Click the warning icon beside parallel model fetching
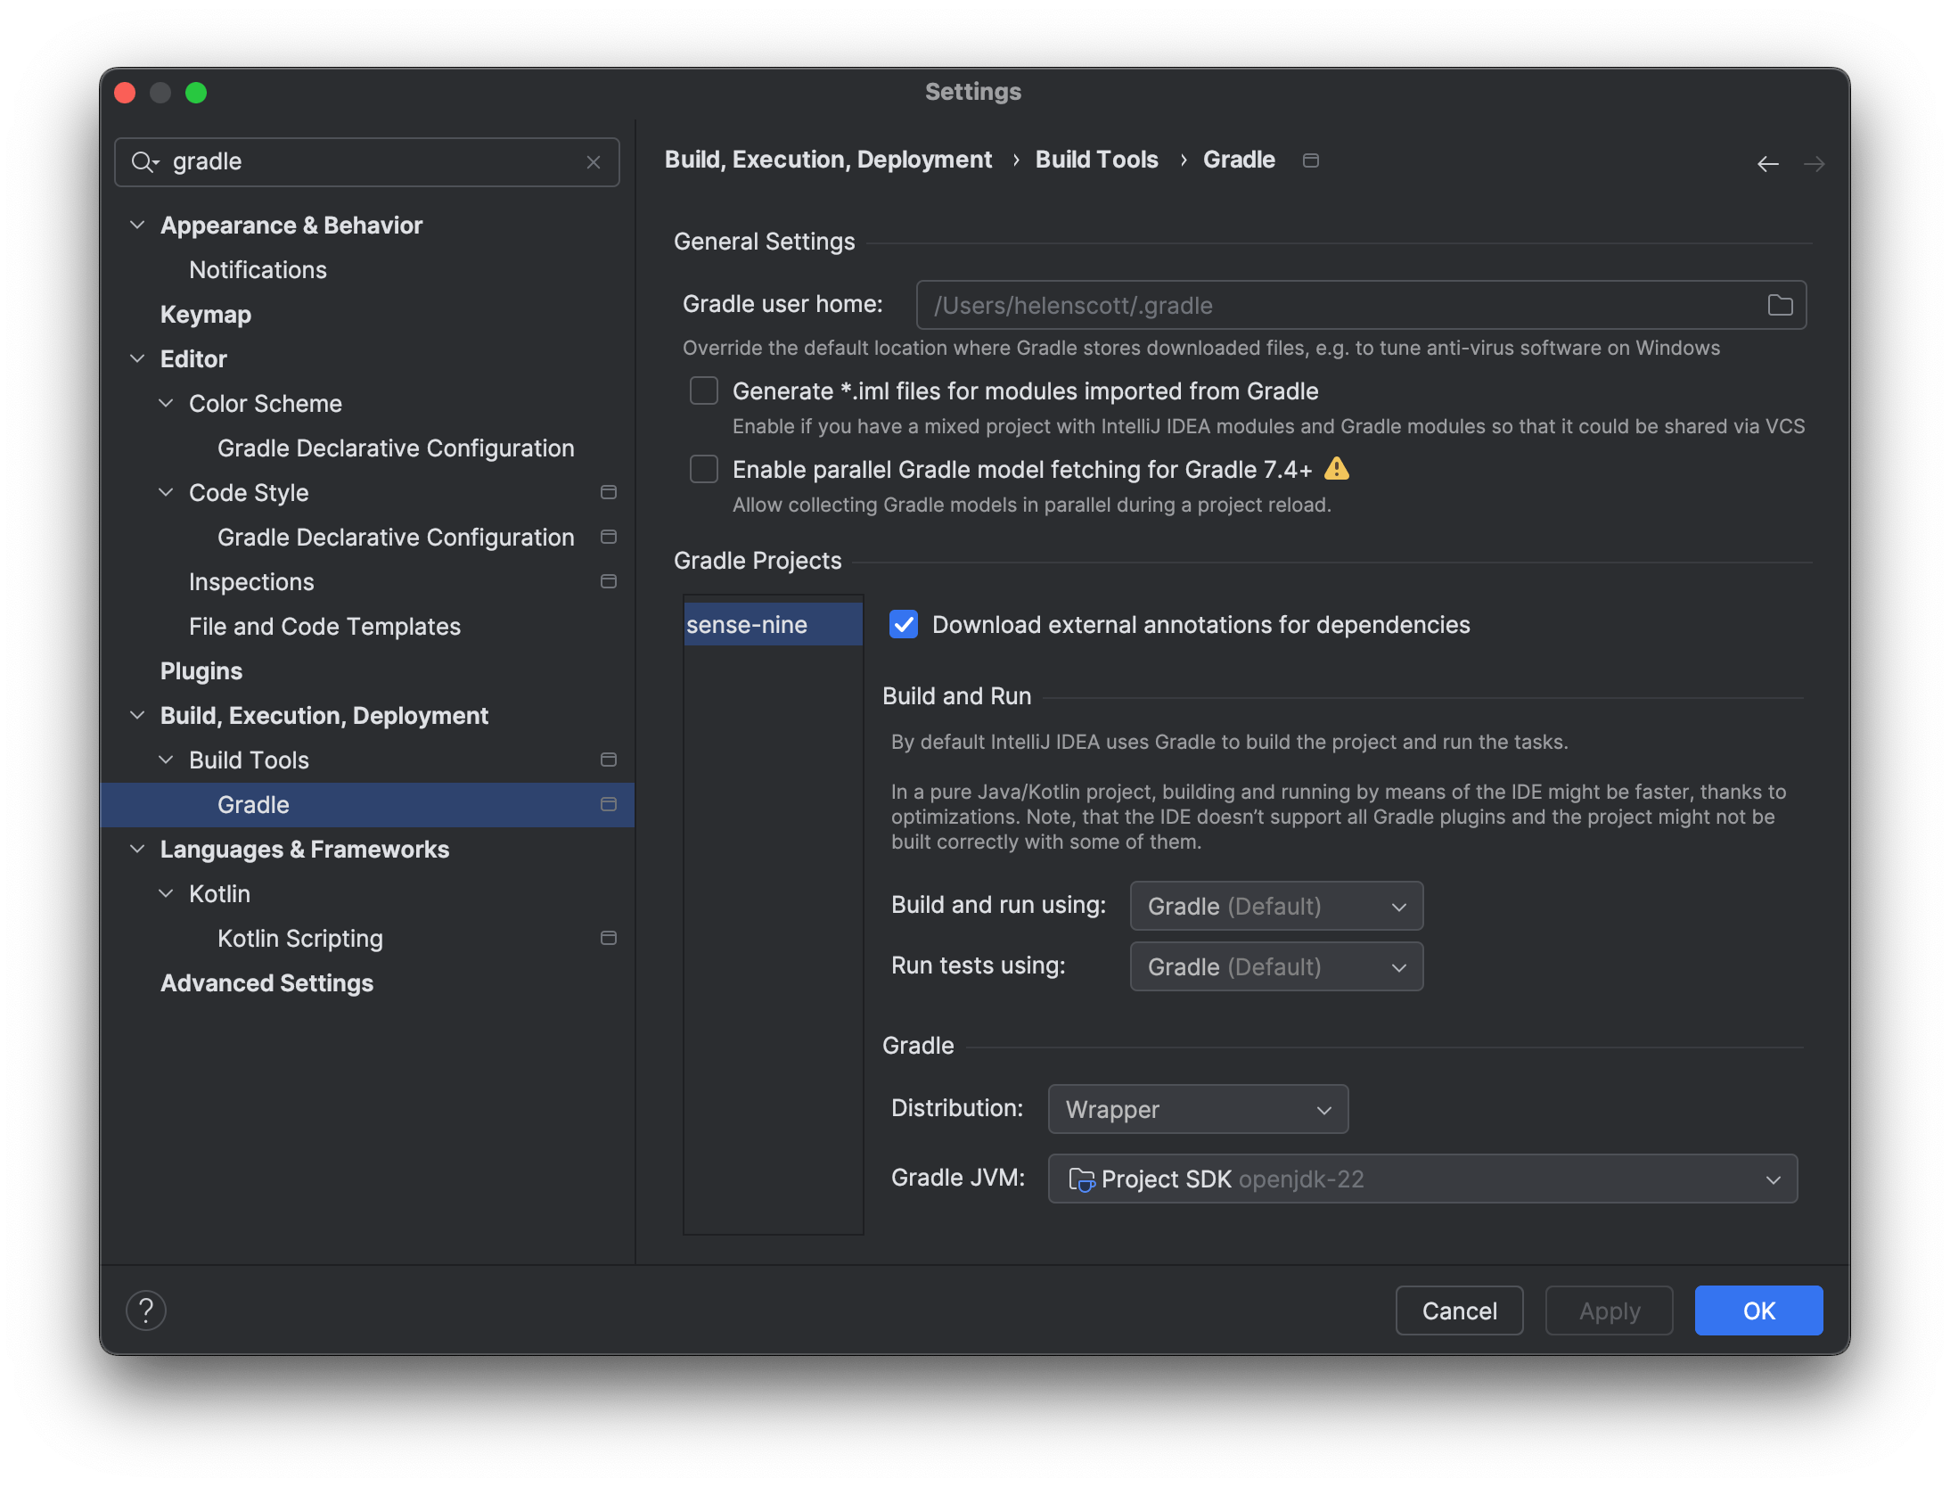This screenshot has width=1950, height=1487. point(1337,469)
